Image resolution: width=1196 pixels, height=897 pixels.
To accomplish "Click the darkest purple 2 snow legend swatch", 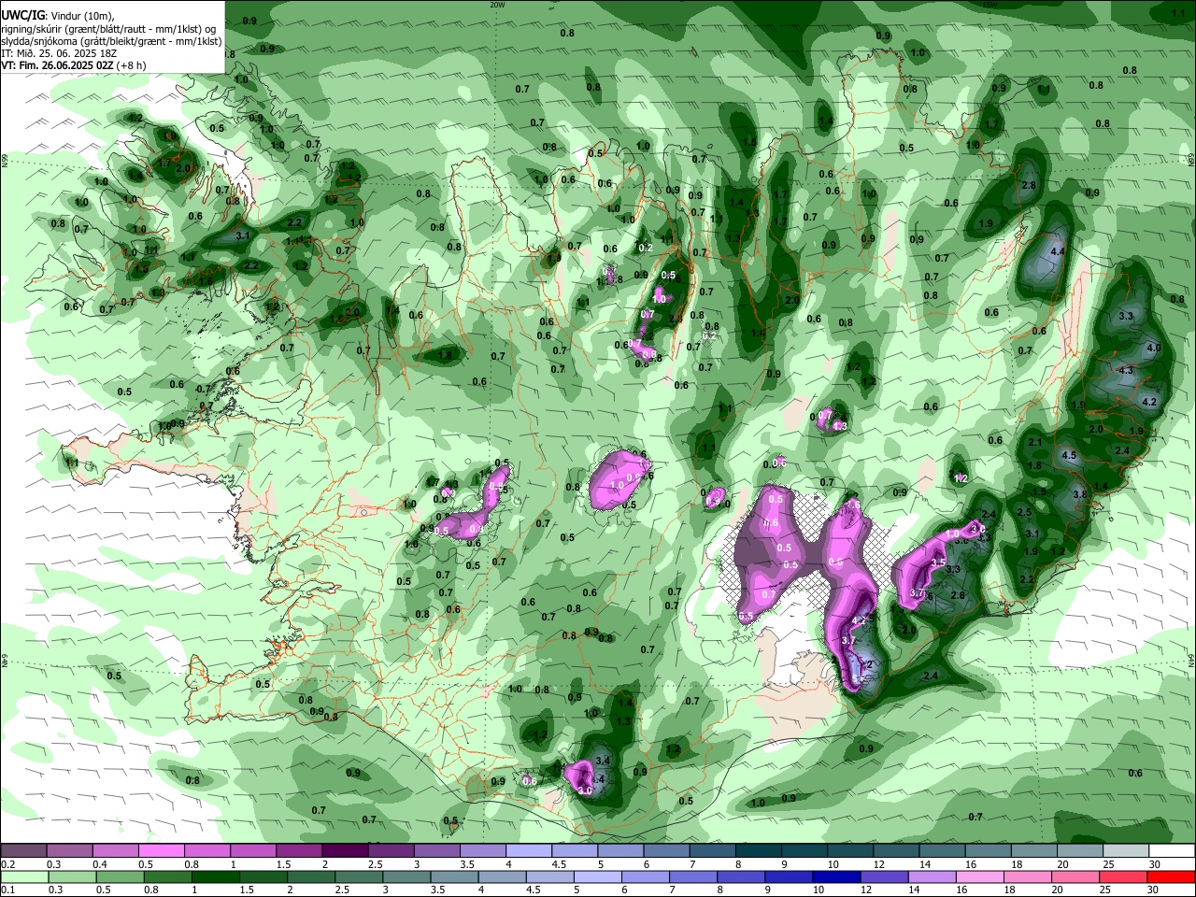I will (x=344, y=851).
